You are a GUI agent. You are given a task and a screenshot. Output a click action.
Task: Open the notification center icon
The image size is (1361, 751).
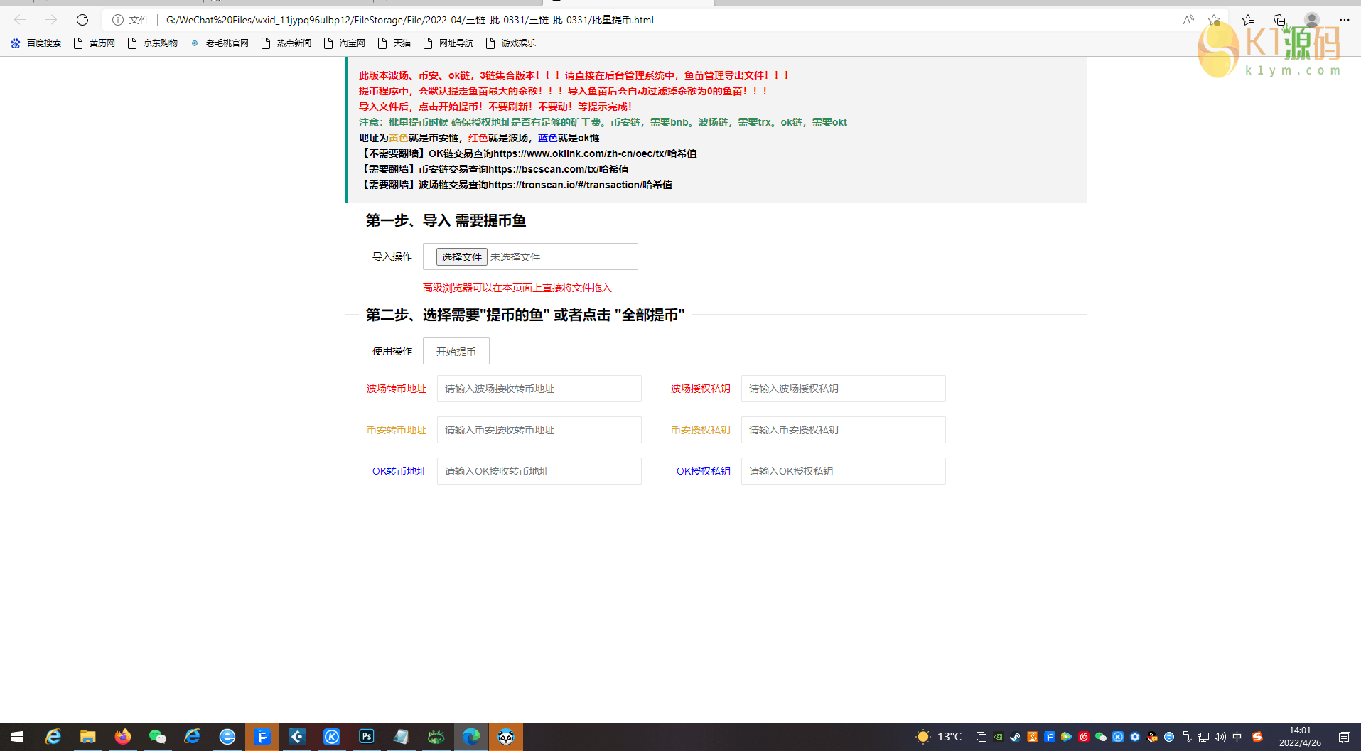pos(1344,737)
